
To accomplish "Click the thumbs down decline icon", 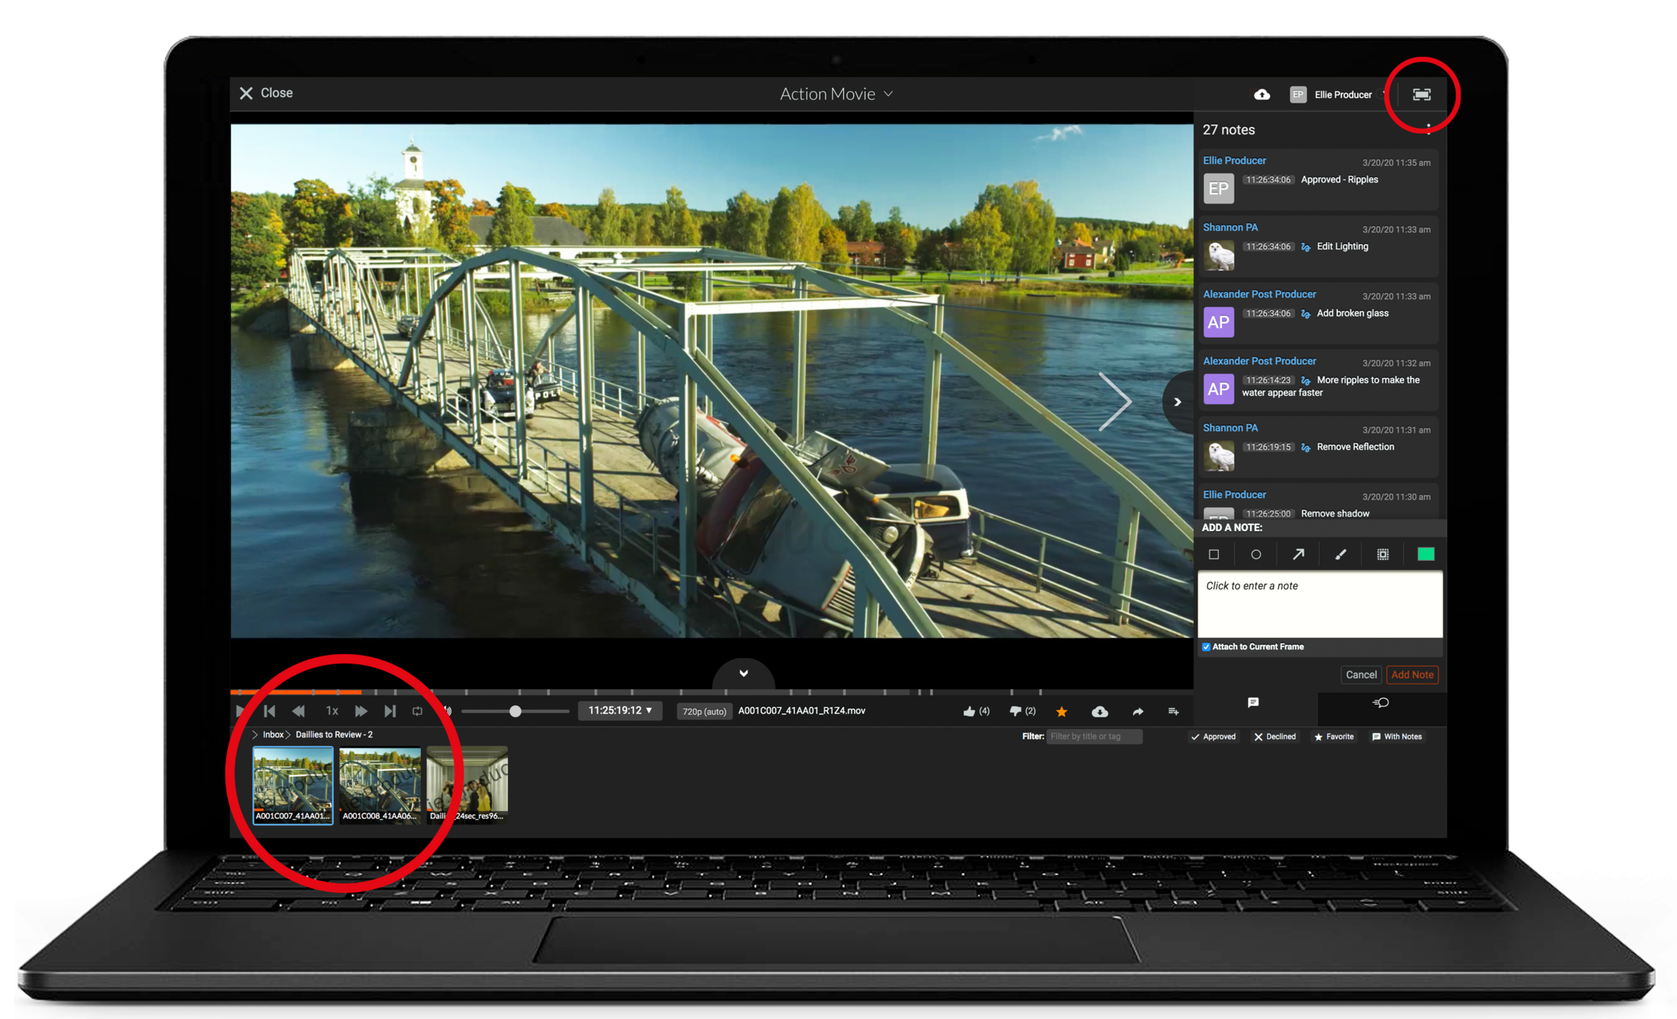I will coord(1015,711).
